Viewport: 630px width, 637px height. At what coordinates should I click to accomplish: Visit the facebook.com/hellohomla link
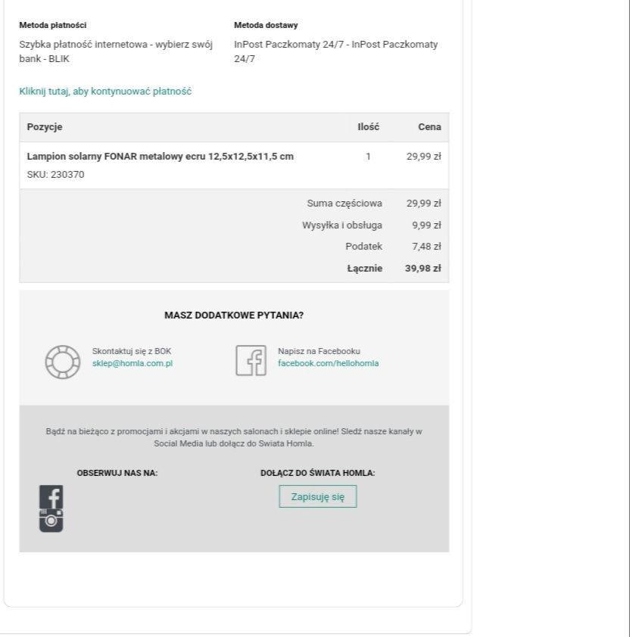click(328, 363)
